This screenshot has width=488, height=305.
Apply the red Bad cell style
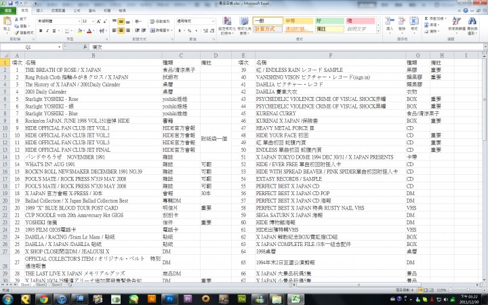pos(360,21)
